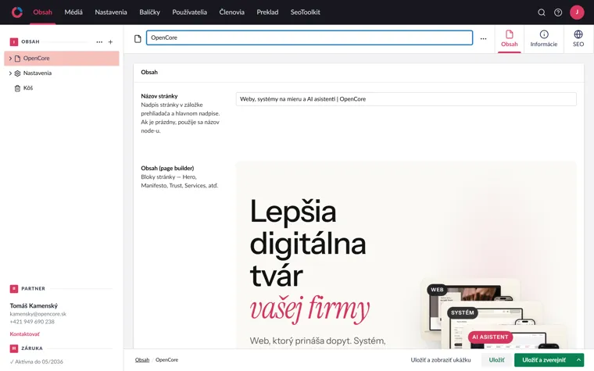
Task: Click the OpenCore breadcrumb text
Action: (x=166, y=360)
